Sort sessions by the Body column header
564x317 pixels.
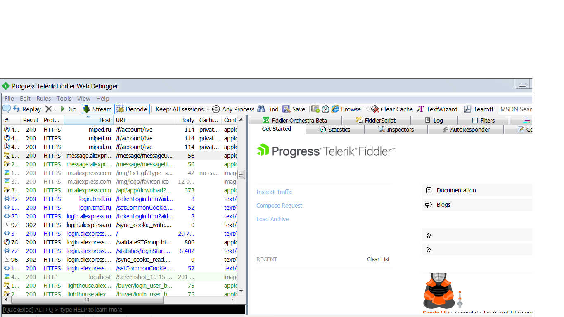point(186,120)
